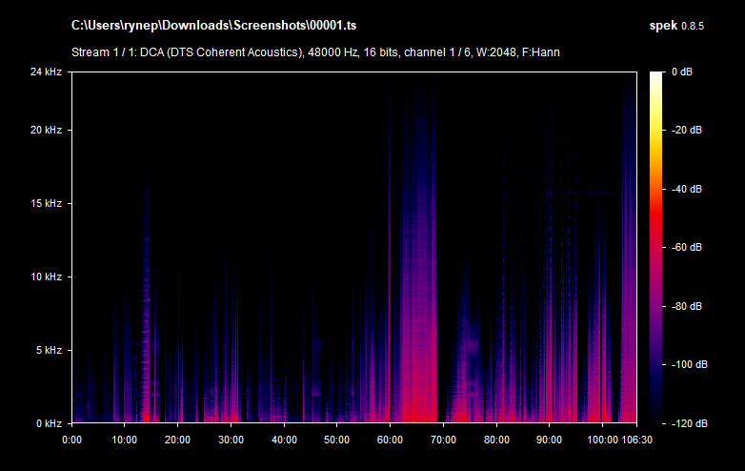Viewport: 745px width, 471px height.
Task: Click the color gradient scale bar
Action: (657, 246)
